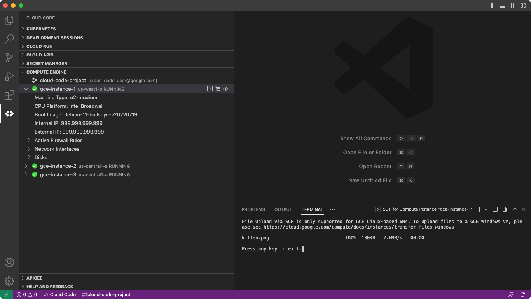The height and width of the screenshot is (299, 531).
Task: Expand the Cloud Run section
Action: pos(126,46)
